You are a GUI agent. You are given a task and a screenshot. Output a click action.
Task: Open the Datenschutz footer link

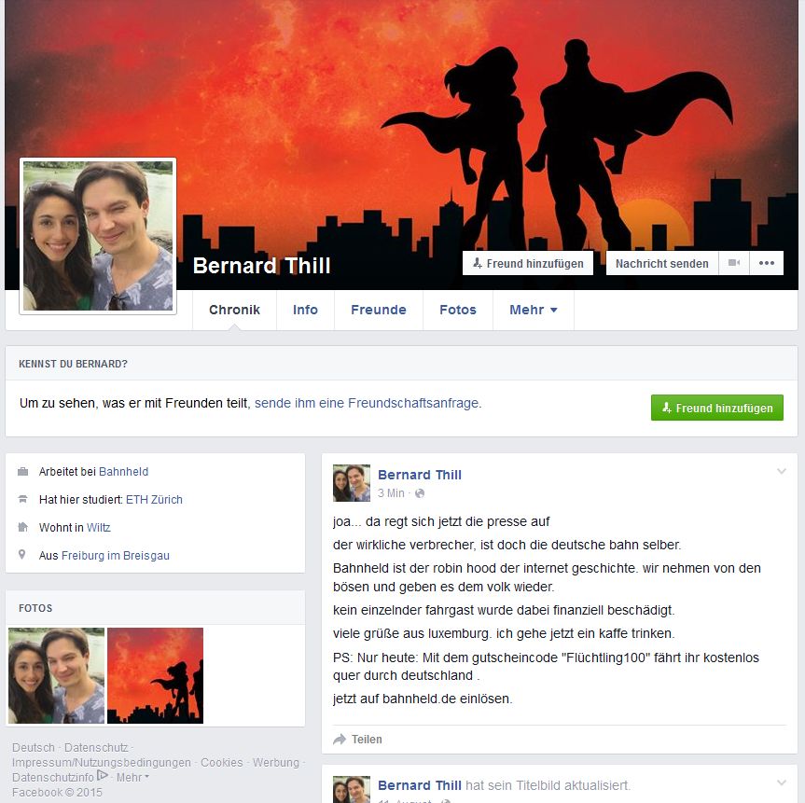pyautogui.click(x=96, y=748)
